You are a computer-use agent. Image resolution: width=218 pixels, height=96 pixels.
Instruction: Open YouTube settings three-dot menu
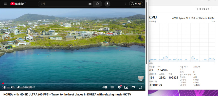pos(125,4)
